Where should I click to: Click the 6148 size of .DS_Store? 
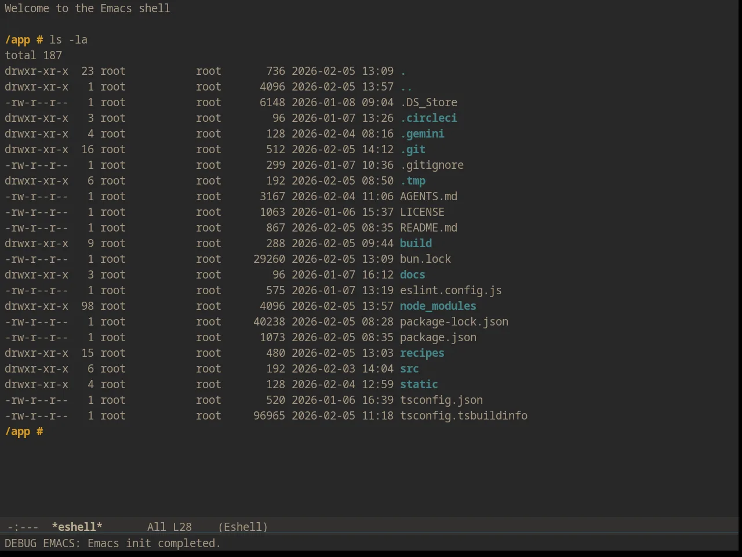(x=272, y=102)
